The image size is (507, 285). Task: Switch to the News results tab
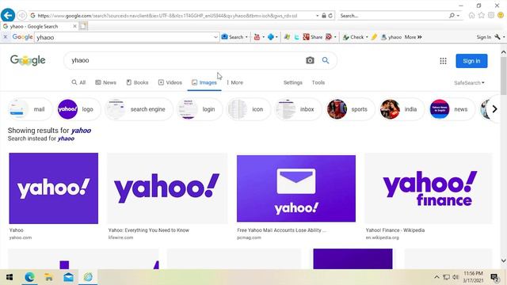(x=105, y=82)
